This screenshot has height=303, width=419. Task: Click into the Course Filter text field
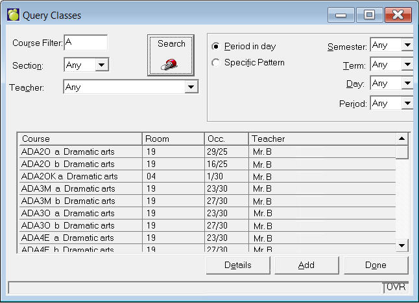point(85,43)
